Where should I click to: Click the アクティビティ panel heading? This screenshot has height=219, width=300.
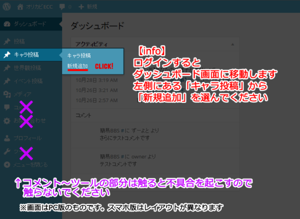pos(91,44)
